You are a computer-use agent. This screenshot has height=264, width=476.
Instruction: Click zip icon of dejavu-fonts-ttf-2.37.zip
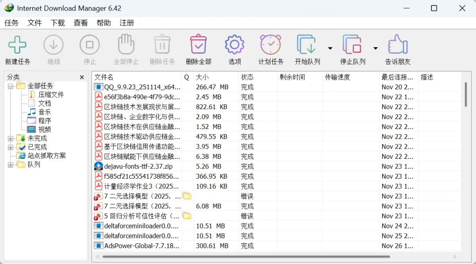pos(98,166)
